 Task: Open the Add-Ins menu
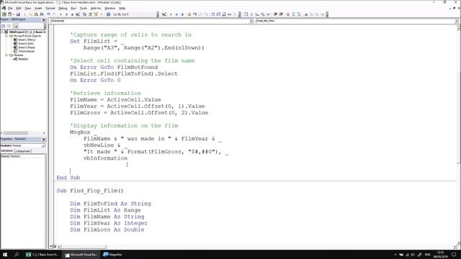pyautogui.click(x=96, y=8)
